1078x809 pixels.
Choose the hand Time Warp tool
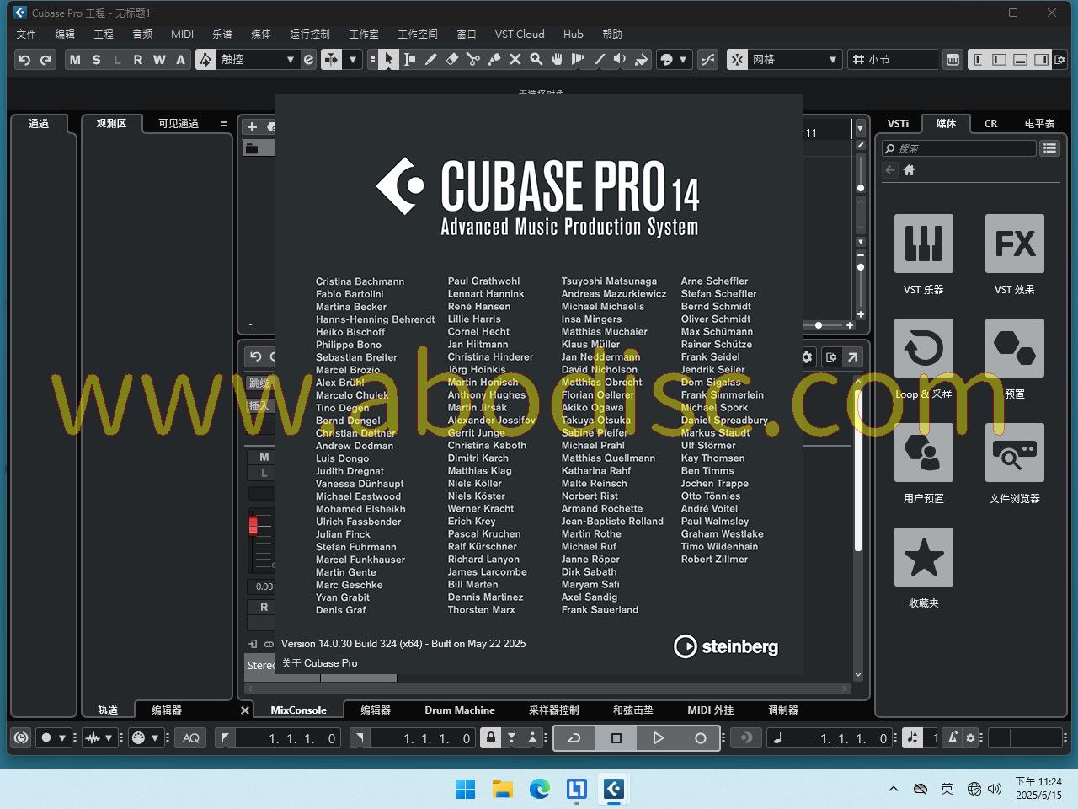click(x=557, y=60)
